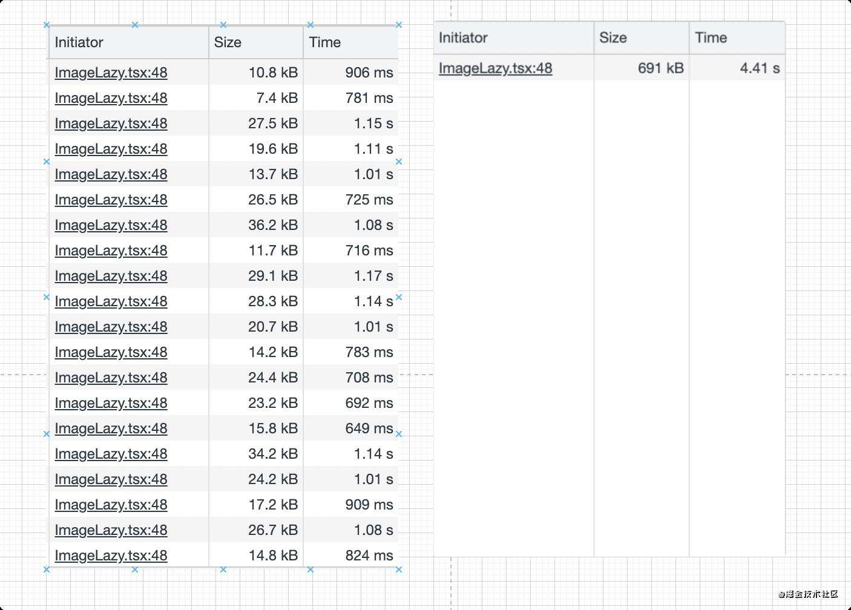This screenshot has height=610, width=851.
Task: Open ImageLazy.tsx:48 link in the 36.2 kB row
Action: [x=111, y=225]
